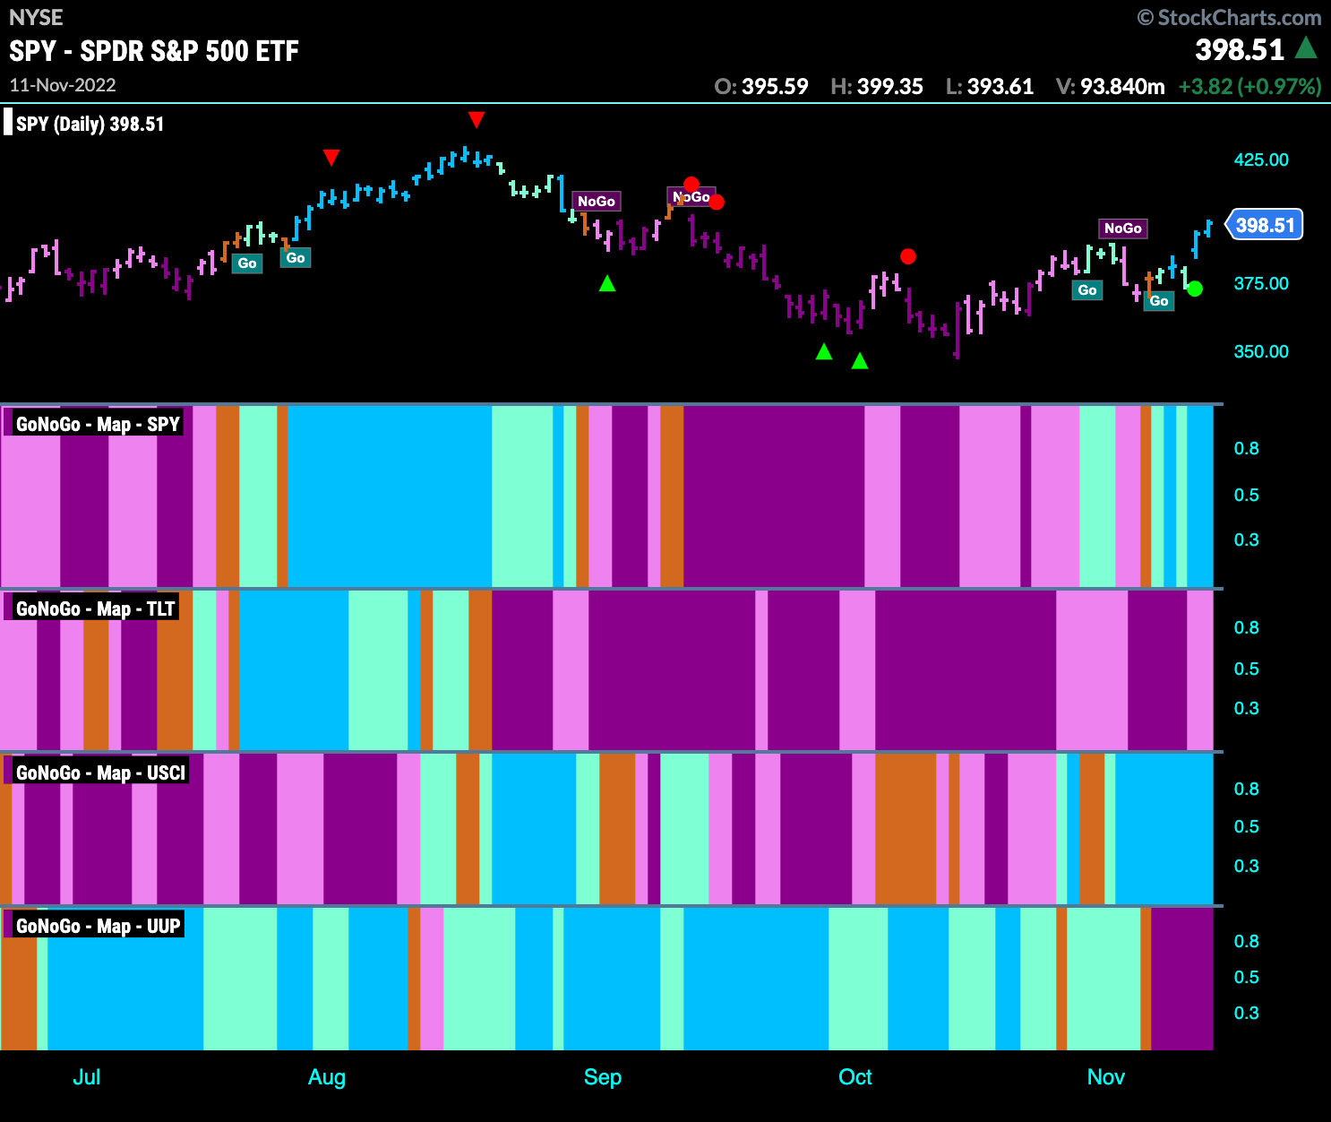Click the NoGo label in late August
1331x1122 pixels.
[x=597, y=201]
